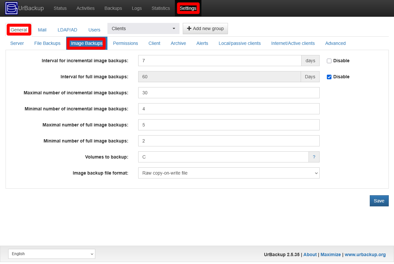
Task: Open the language selector showing English
Action: click(x=51, y=254)
